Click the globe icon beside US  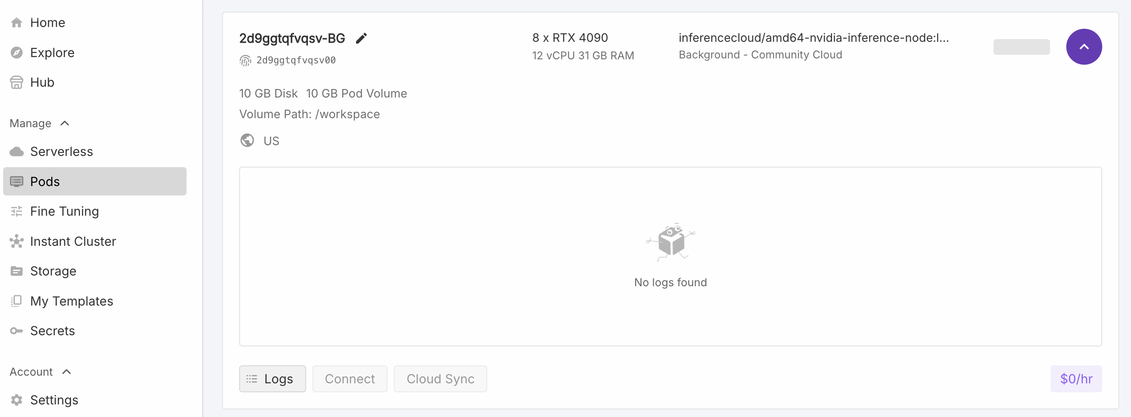point(247,141)
